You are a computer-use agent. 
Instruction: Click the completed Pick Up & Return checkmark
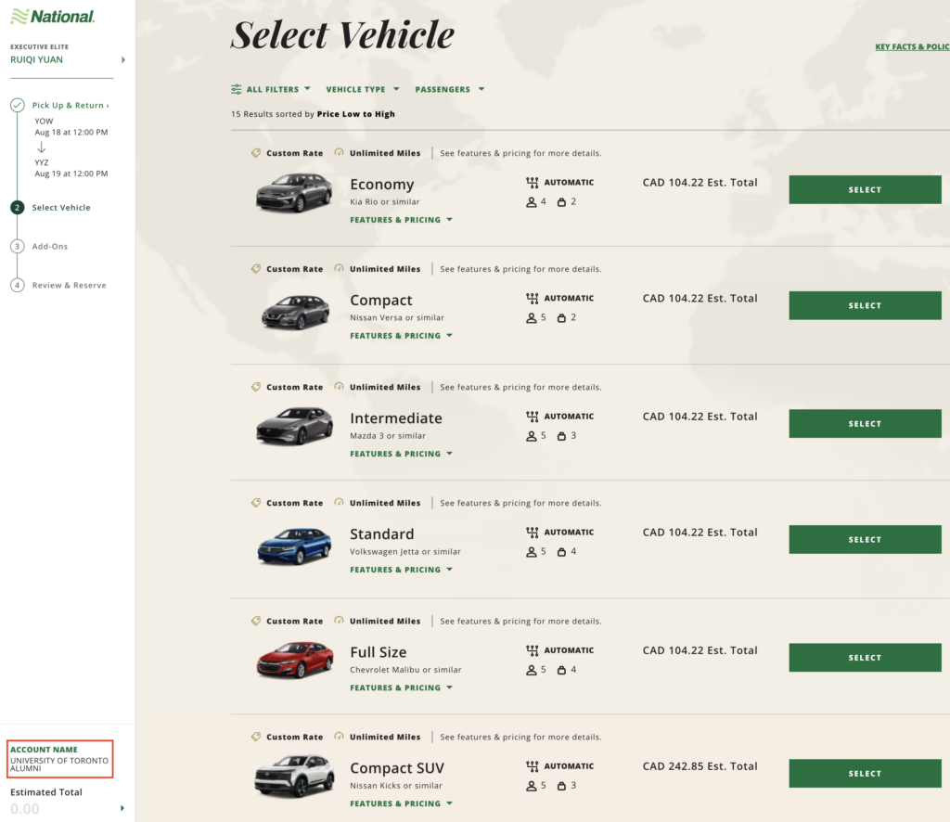17,106
